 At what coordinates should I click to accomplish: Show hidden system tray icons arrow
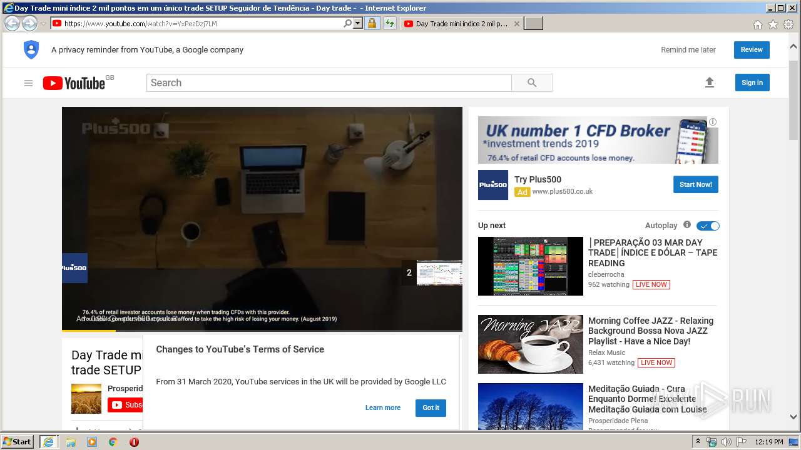698,442
